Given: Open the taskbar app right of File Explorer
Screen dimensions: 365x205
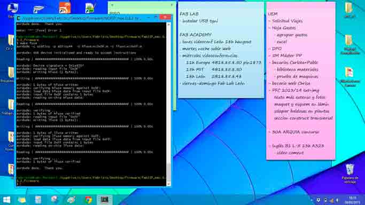Looking at the screenshot, I should point(38,200).
